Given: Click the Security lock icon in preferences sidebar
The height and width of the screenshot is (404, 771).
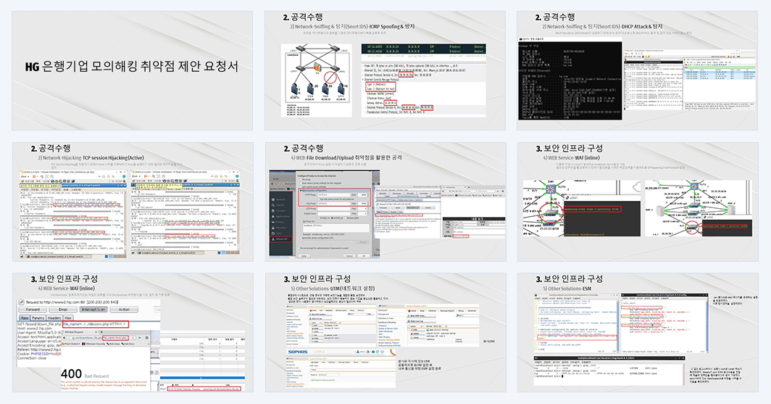Looking at the screenshot, I should coord(273,228).
